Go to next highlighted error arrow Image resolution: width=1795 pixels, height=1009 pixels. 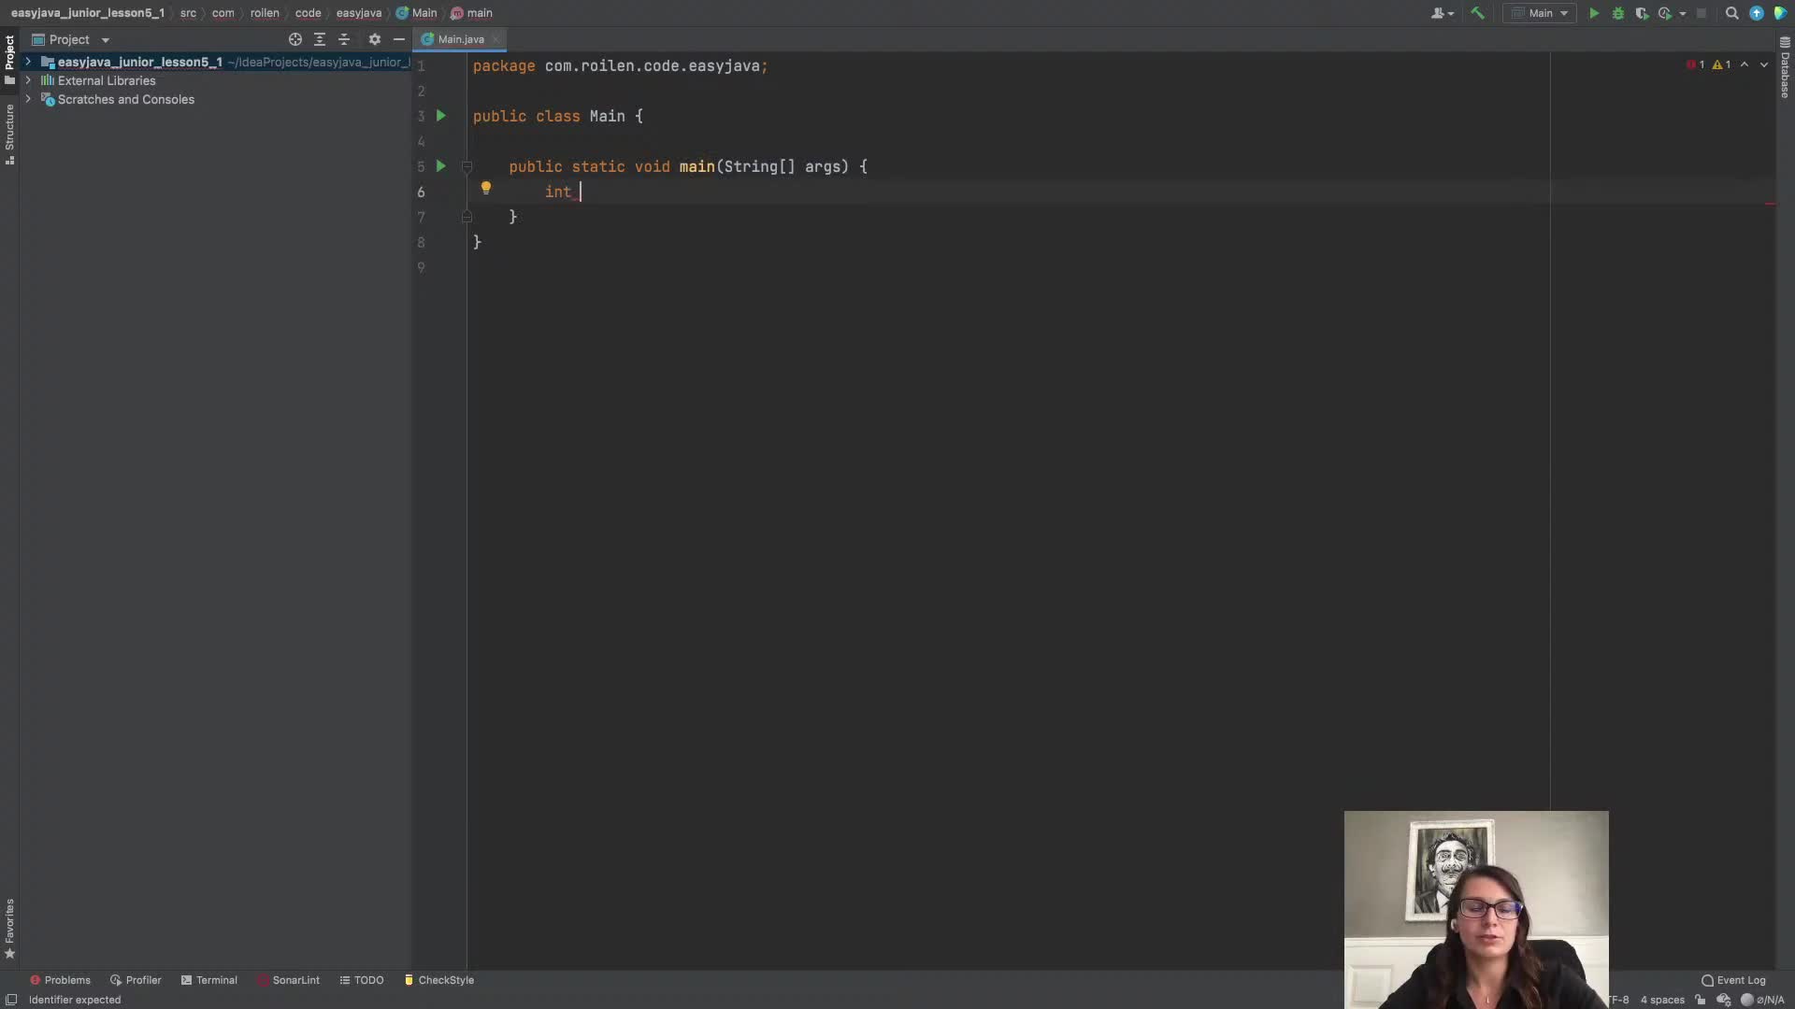point(1764,64)
